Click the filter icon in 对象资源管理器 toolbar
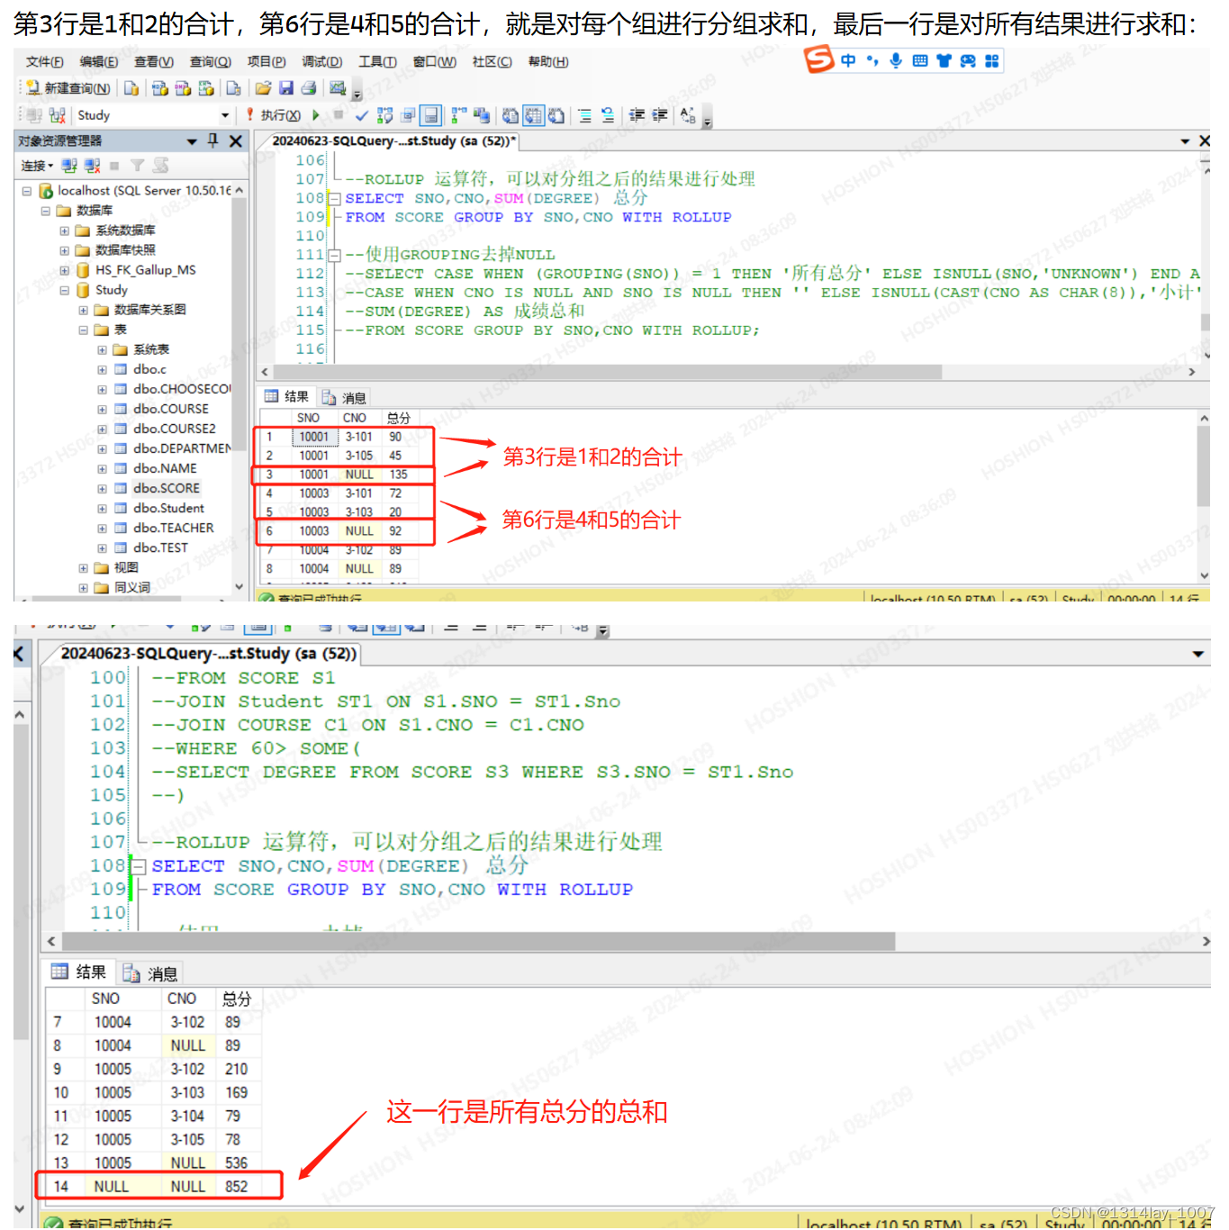 (137, 165)
